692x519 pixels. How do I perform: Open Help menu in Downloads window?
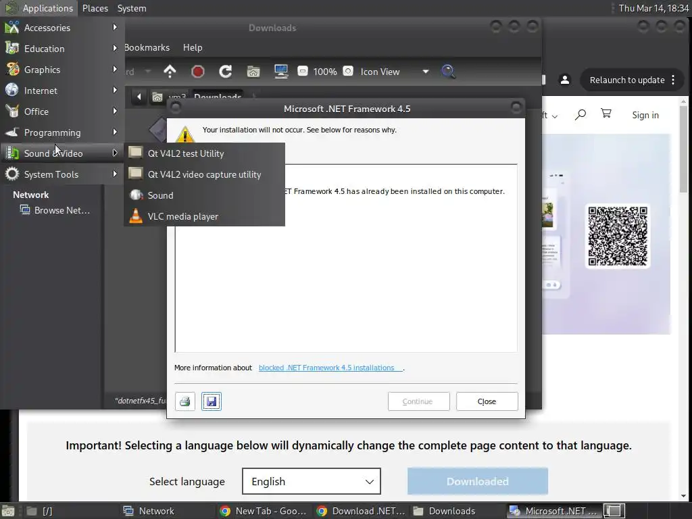point(193,47)
